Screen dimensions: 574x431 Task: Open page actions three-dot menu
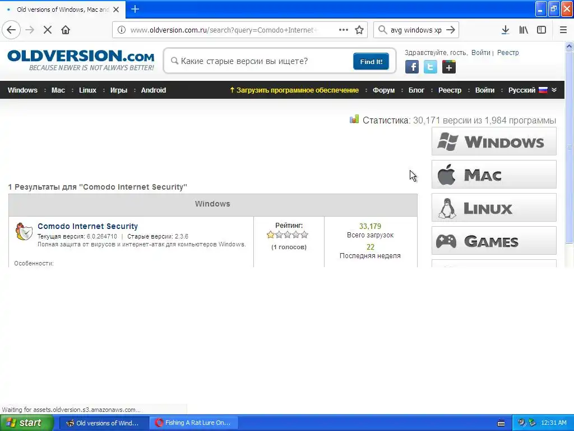click(344, 30)
